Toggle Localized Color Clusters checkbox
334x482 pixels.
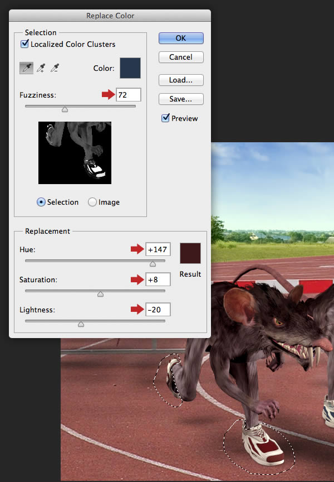point(24,44)
